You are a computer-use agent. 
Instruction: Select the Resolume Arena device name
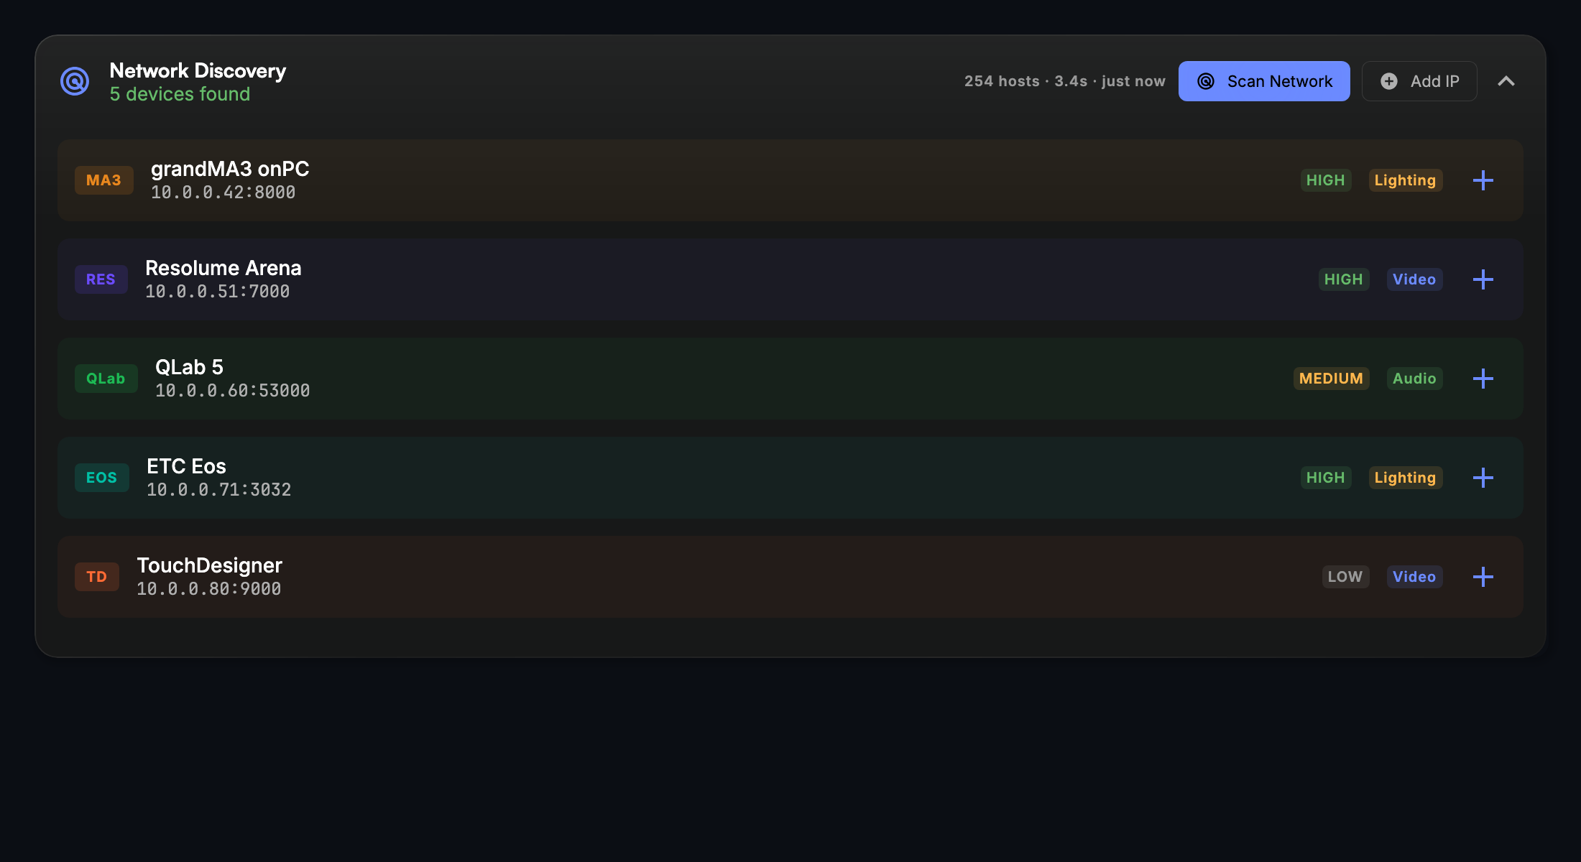(x=223, y=268)
